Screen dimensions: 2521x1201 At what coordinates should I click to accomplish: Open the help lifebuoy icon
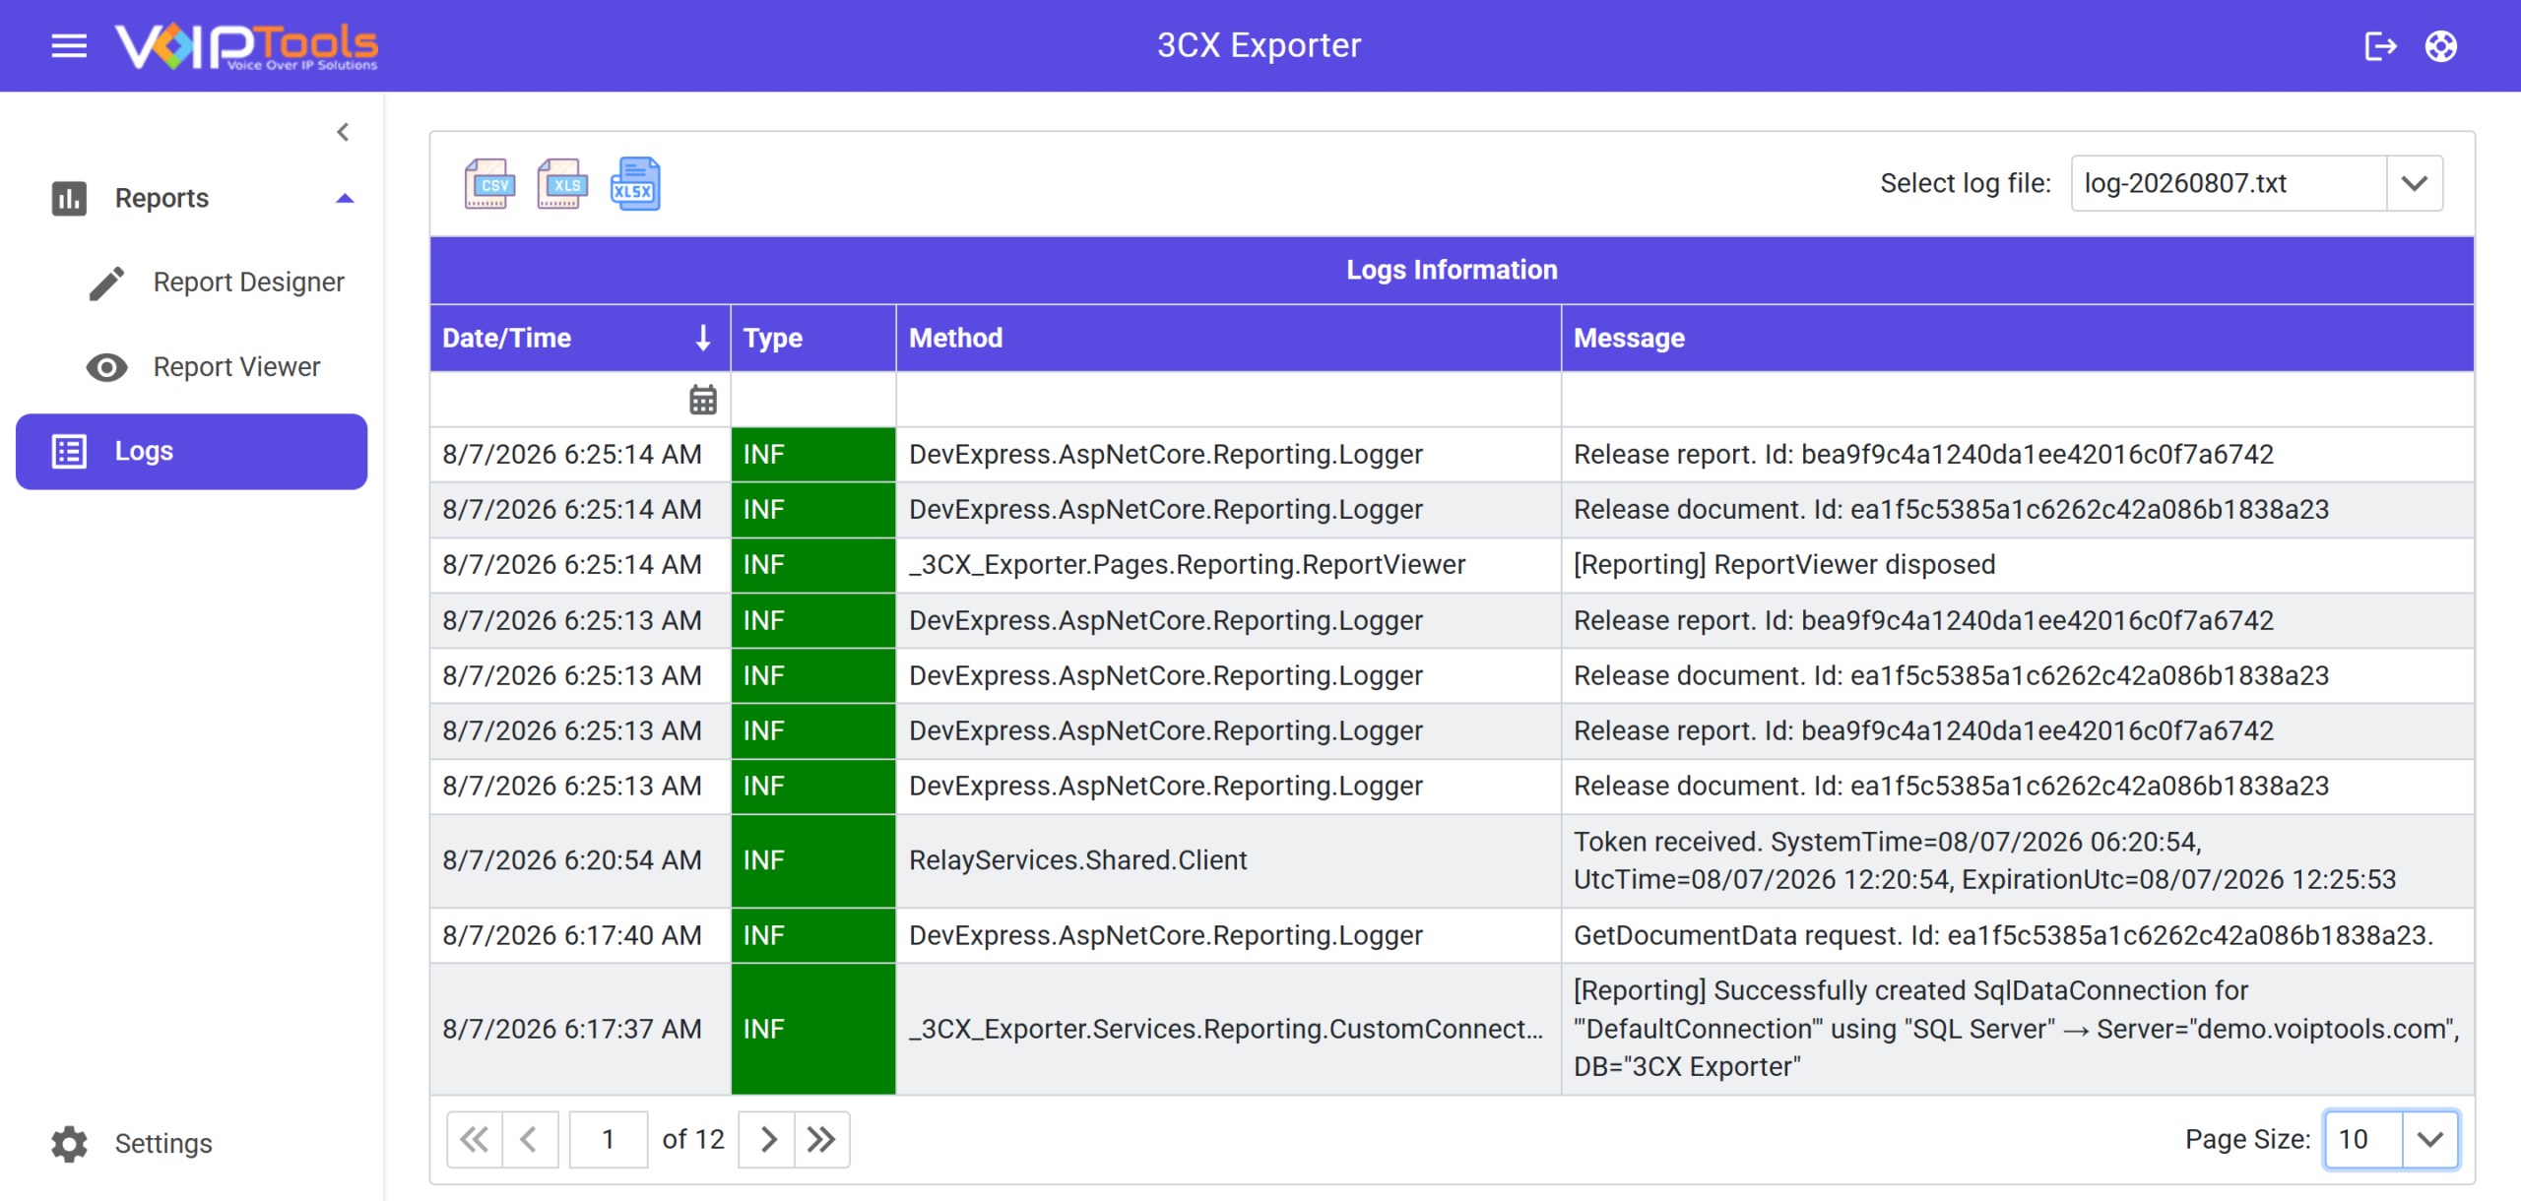point(2441,46)
